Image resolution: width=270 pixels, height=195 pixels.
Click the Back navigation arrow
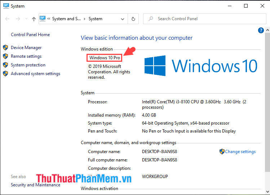[x=7, y=19]
